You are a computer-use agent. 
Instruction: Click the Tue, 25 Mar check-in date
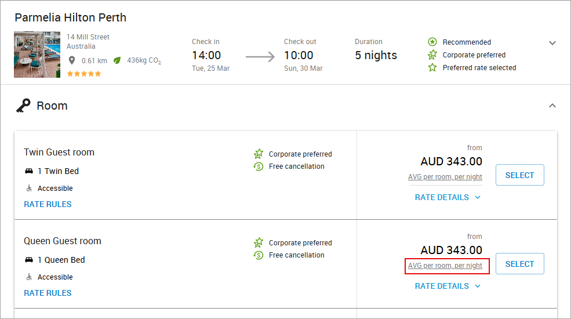pyautogui.click(x=211, y=68)
